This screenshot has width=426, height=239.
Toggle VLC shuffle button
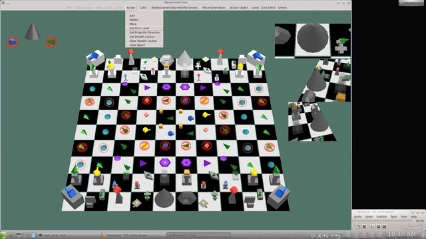pos(384,226)
